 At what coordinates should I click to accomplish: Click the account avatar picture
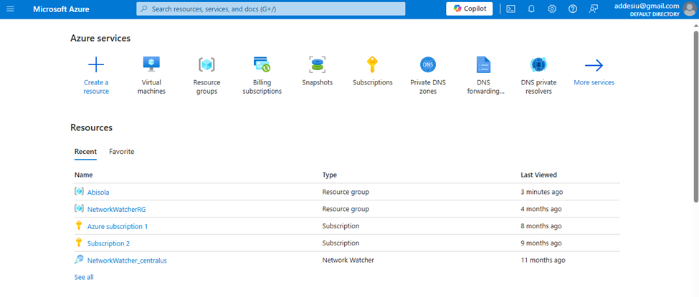(689, 9)
